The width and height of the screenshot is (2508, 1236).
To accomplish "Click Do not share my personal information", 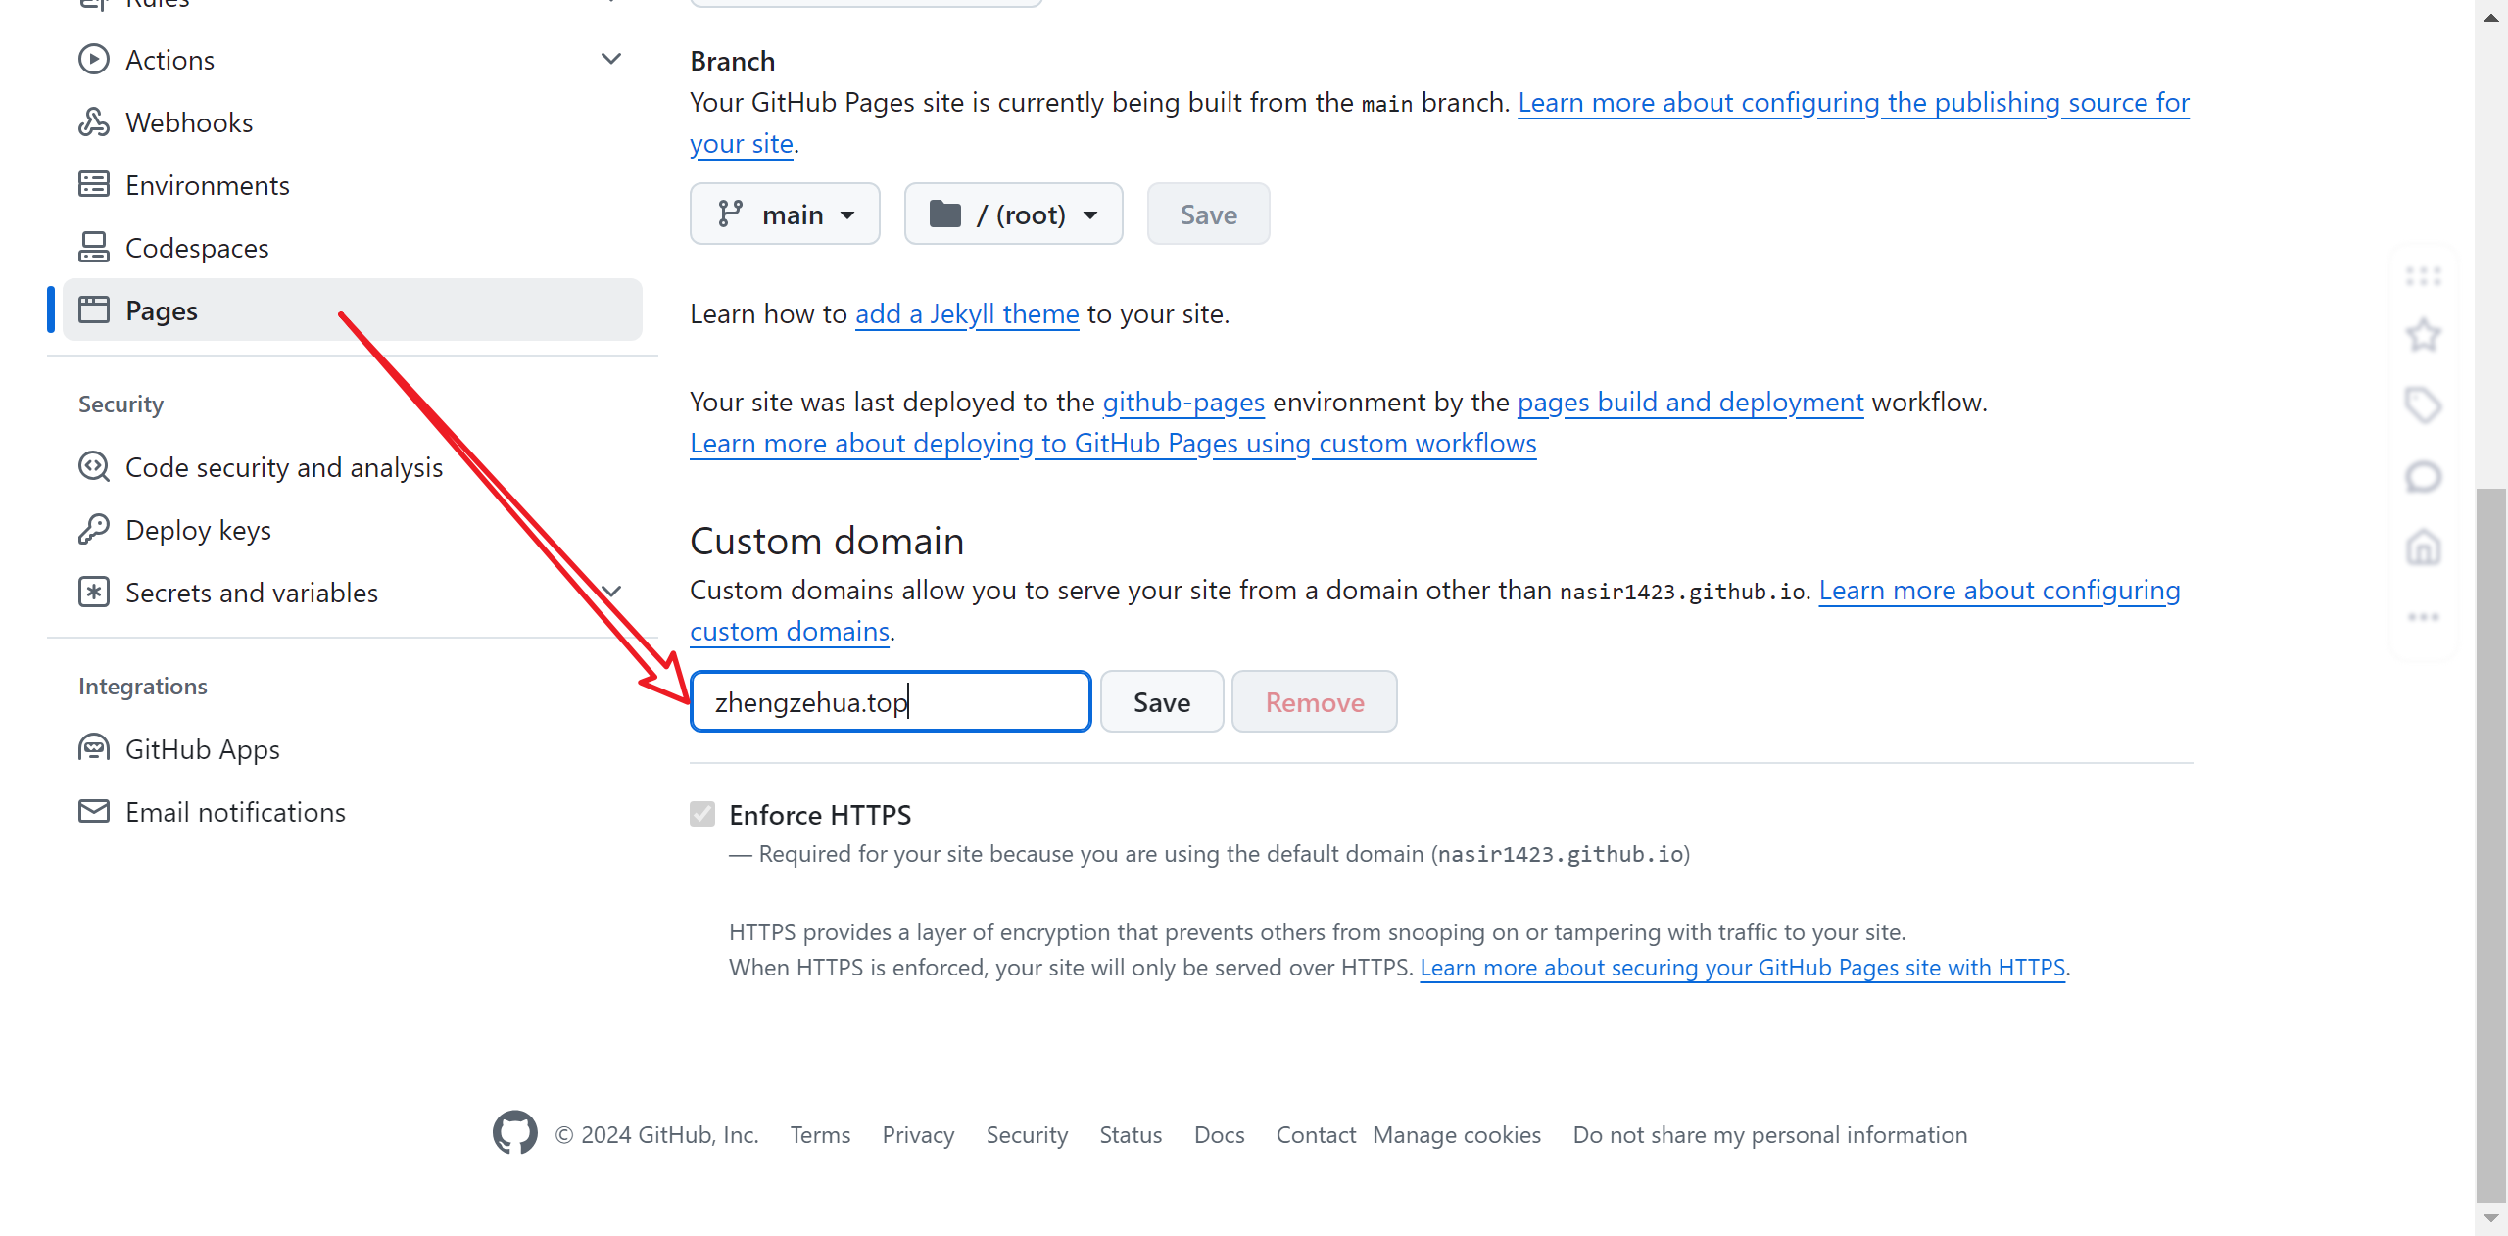I will pos(1770,1135).
